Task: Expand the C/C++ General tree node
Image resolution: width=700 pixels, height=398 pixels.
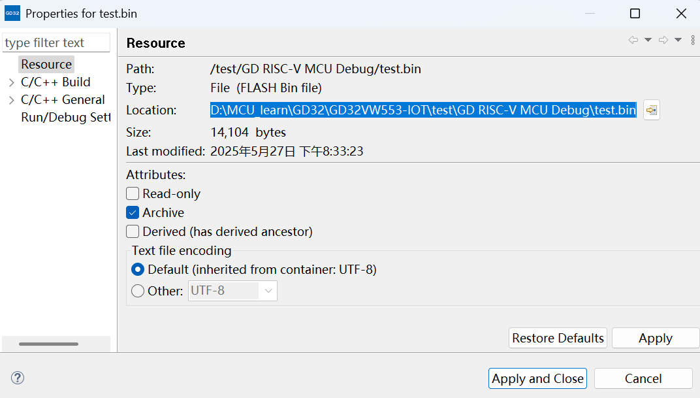Action: [11, 100]
